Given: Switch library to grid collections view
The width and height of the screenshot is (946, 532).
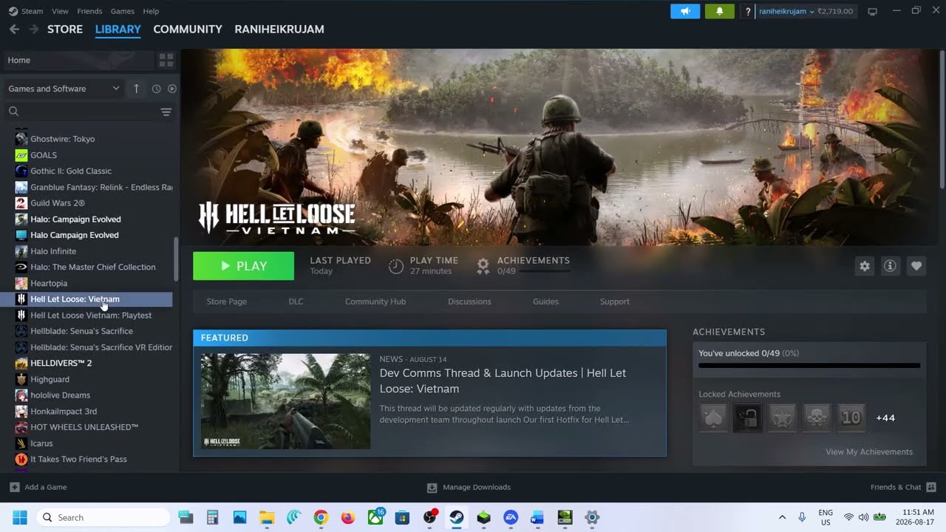Looking at the screenshot, I should pyautogui.click(x=166, y=60).
